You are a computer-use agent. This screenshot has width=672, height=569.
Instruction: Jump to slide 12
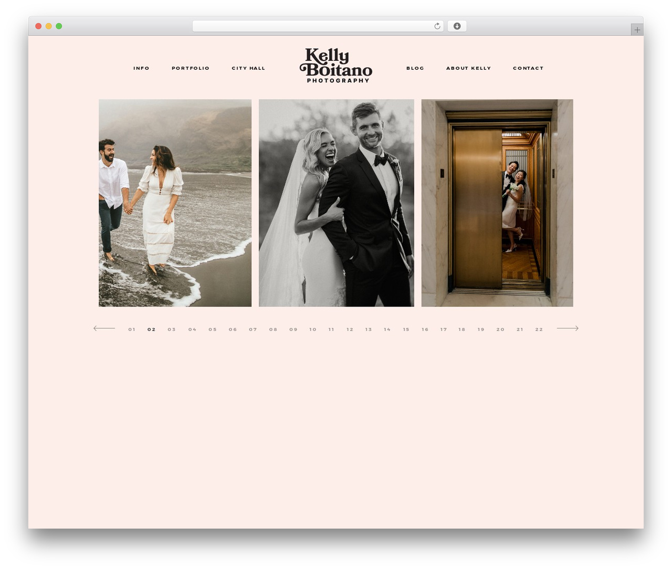tap(350, 330)
